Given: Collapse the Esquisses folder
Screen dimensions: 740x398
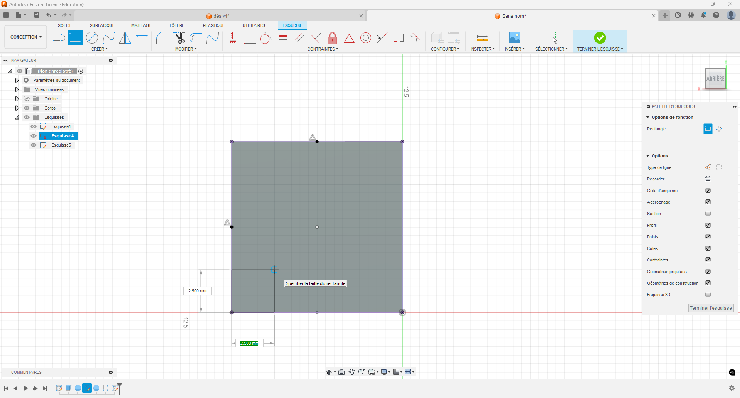Looking at the screenshot, I should pos(17,117).
